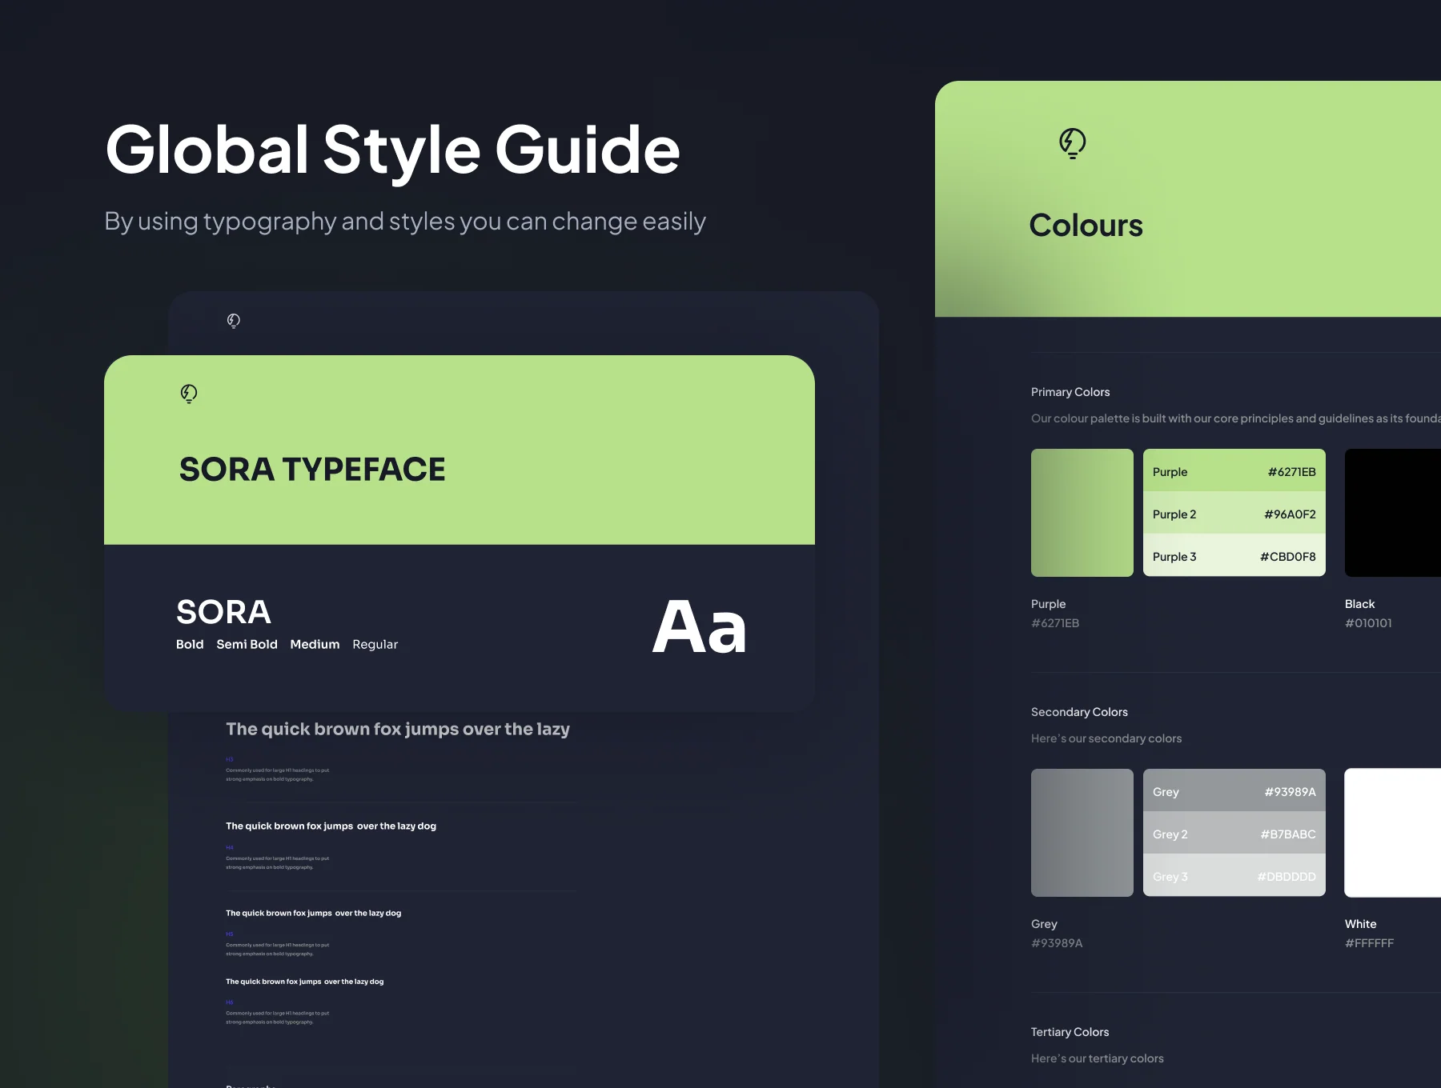The image size is (1441, 1088).
Task: Click the Bold font weight label
Action: point(190,644)
